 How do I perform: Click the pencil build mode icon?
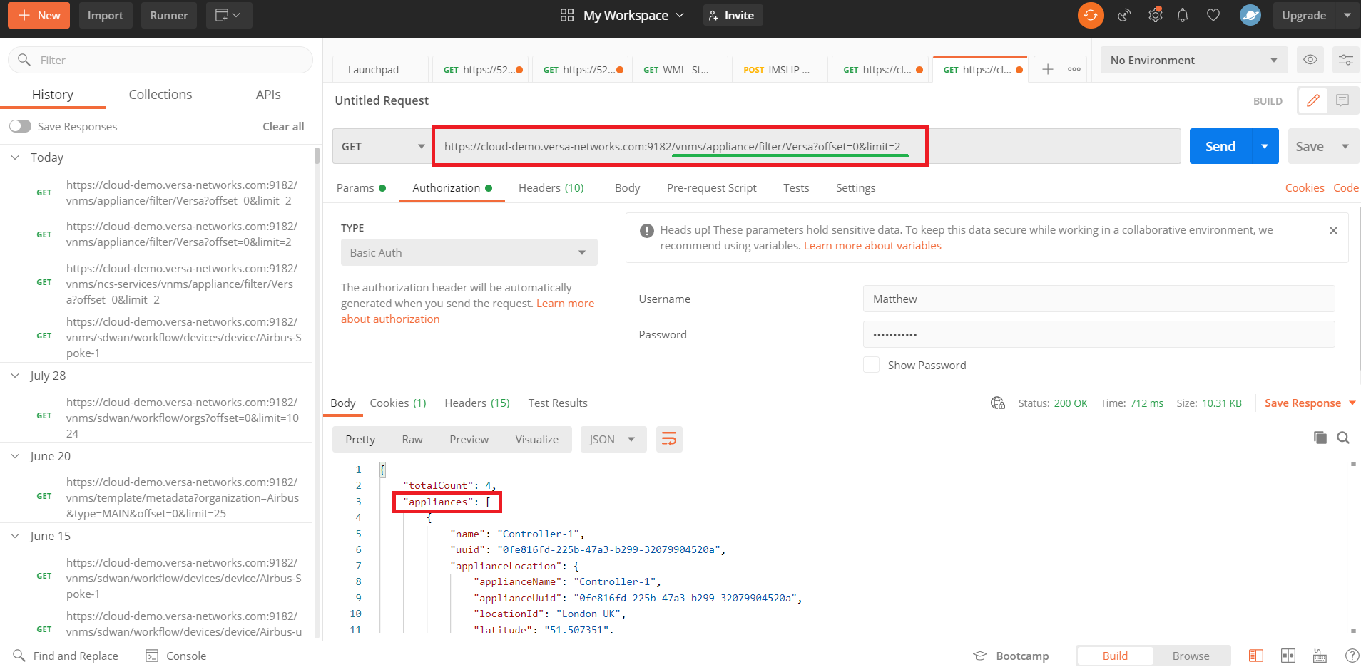pos(1313,100)
